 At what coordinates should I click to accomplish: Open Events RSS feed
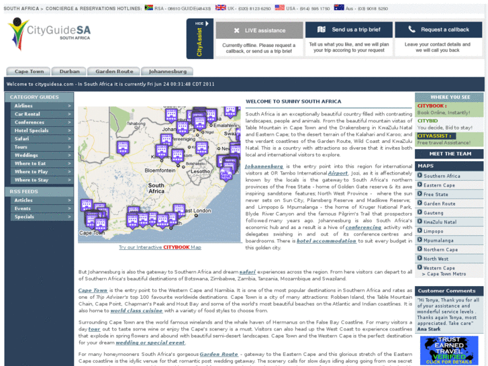42,208
